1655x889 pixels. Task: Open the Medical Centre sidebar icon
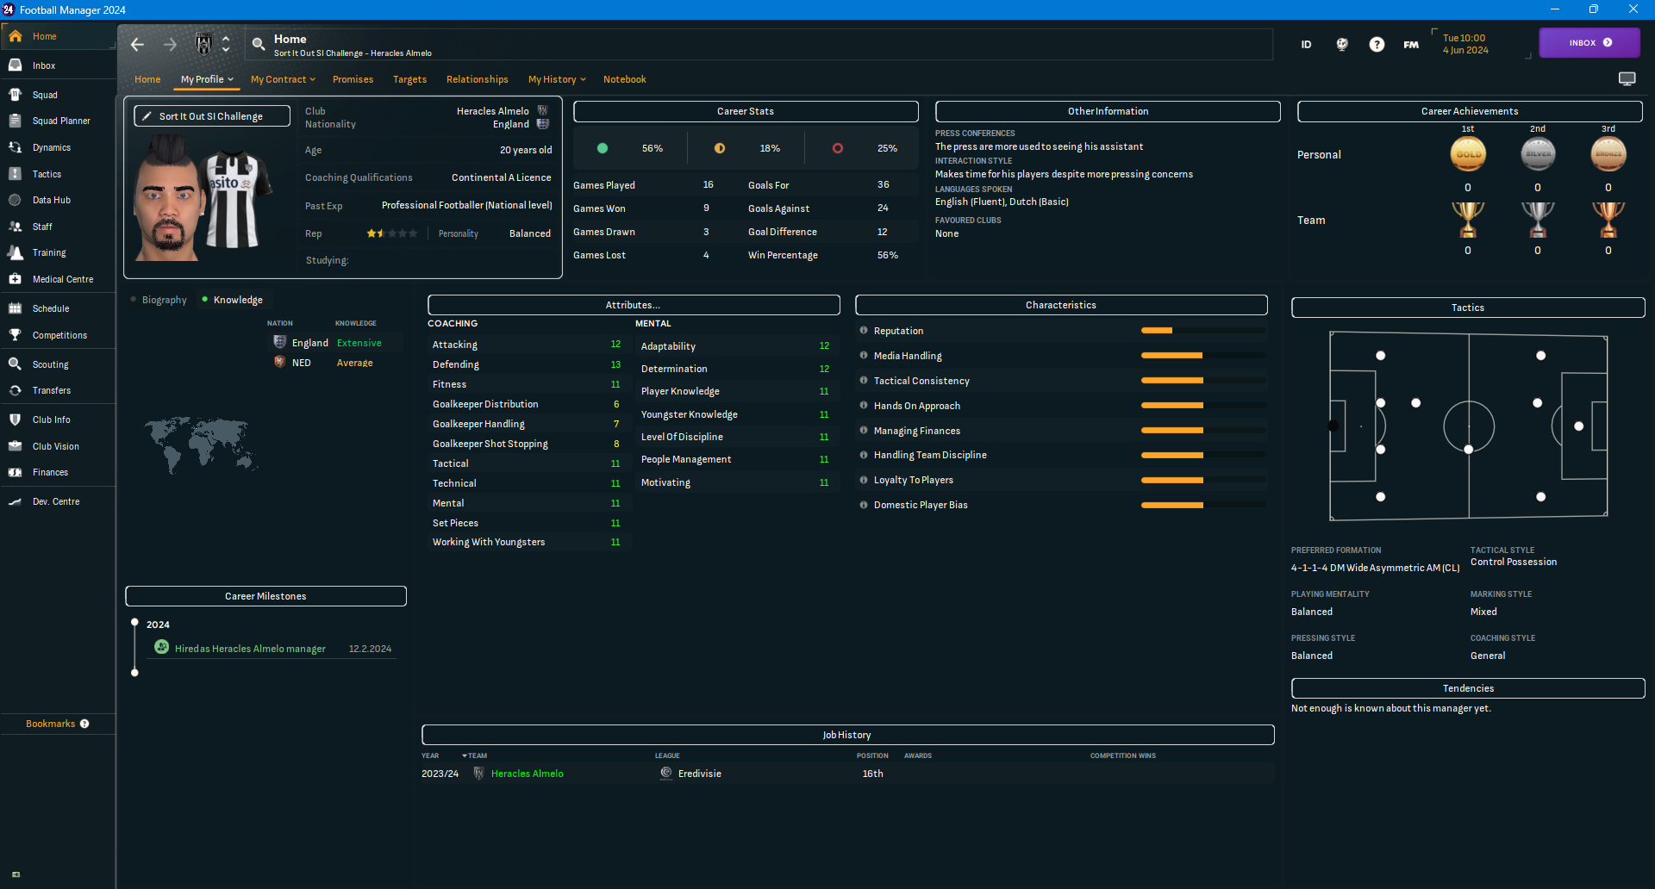(16, 279)
